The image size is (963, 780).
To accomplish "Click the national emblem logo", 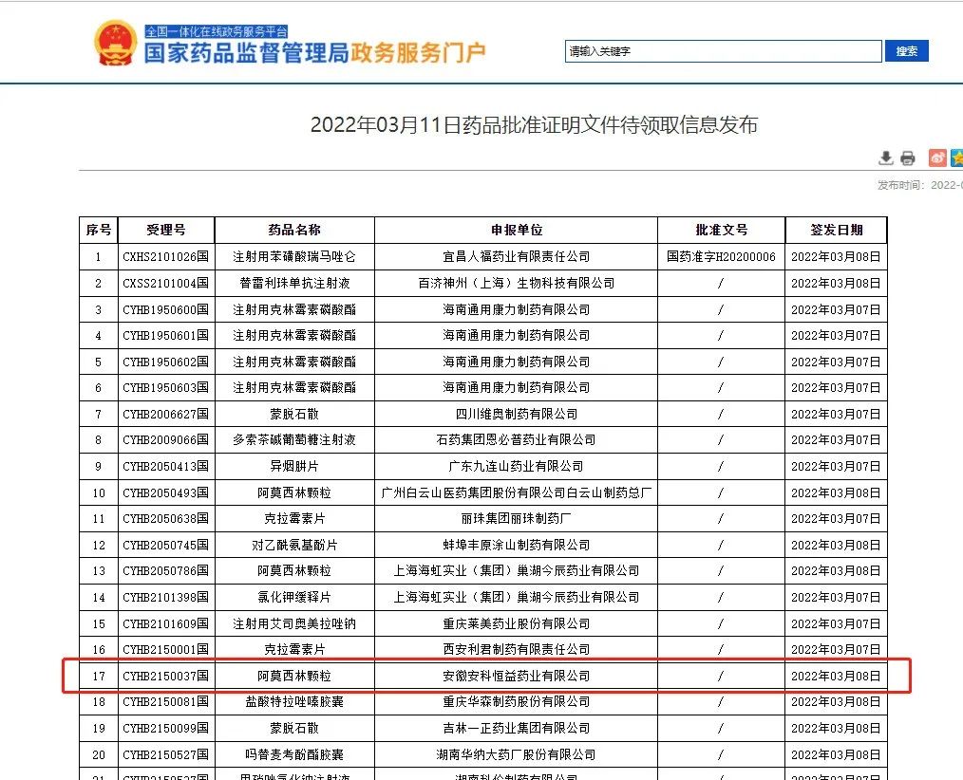I will point(116,43).
